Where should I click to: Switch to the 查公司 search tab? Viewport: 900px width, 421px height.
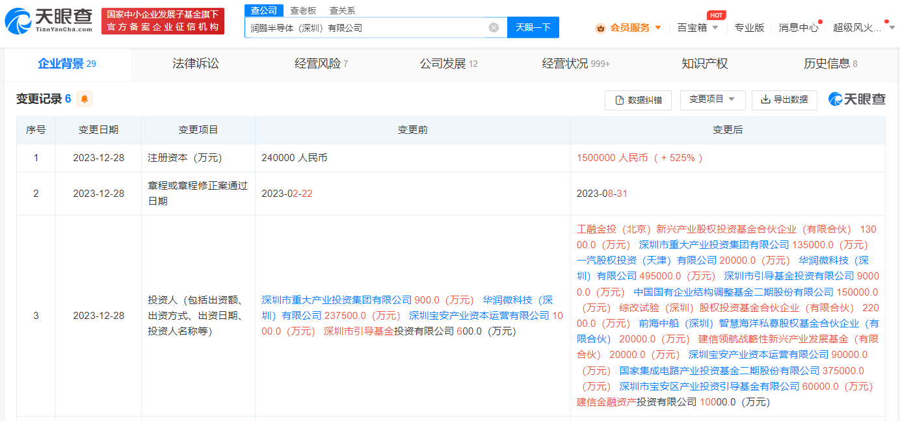264,10
